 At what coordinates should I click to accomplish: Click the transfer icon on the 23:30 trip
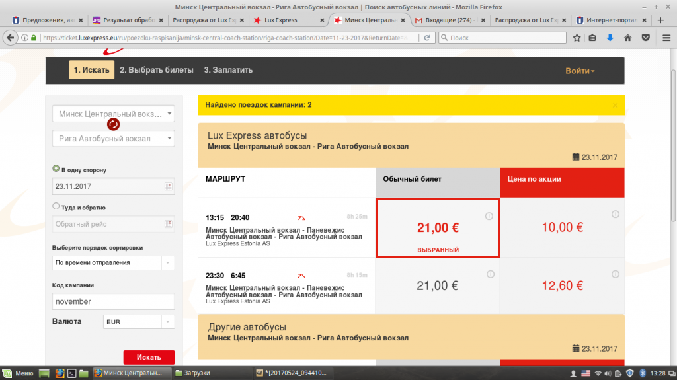coord(301,276)
